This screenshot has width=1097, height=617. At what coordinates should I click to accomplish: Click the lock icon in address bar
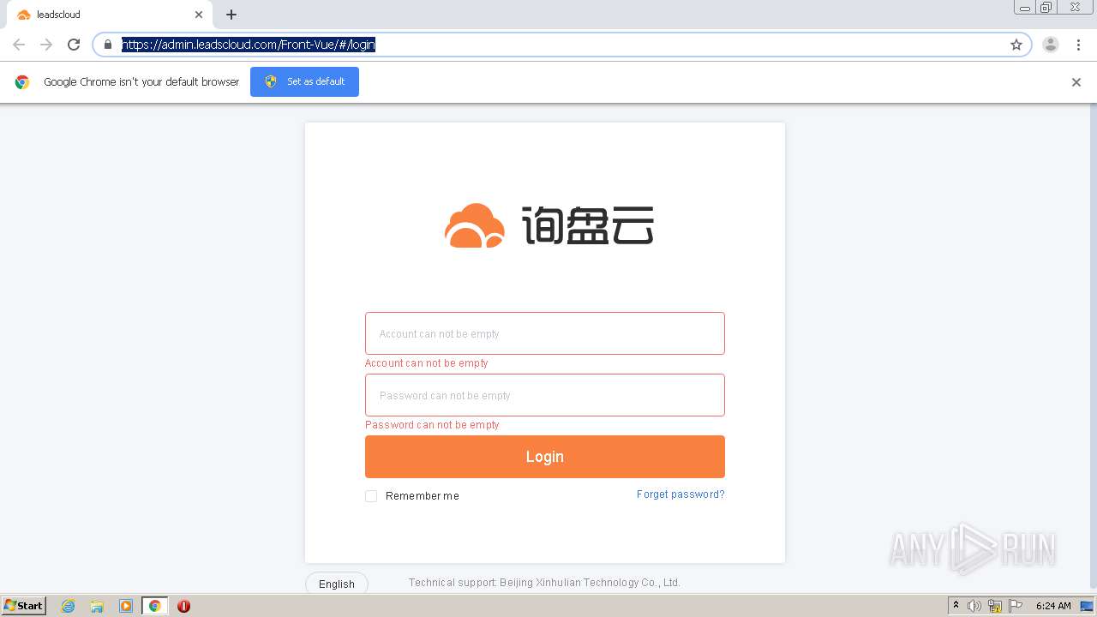(x=108, y=45)
